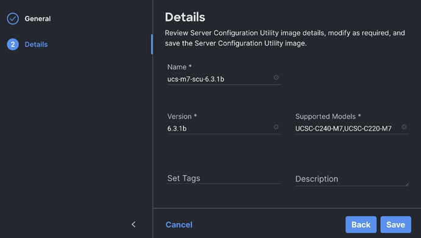Viewport: 421px width, 238px height.
Task: Click the Description resize handle corner
Action: 407,184
